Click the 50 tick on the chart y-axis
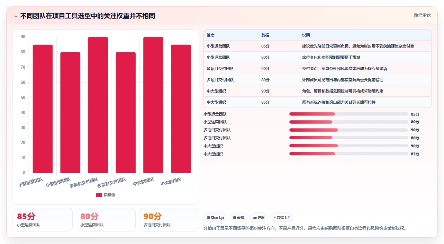 point(23,98)
